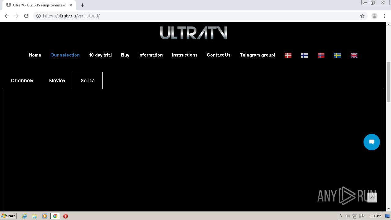Go to the Home page
The width and height of the screenshot is (391, 220).
click(35, 55)
